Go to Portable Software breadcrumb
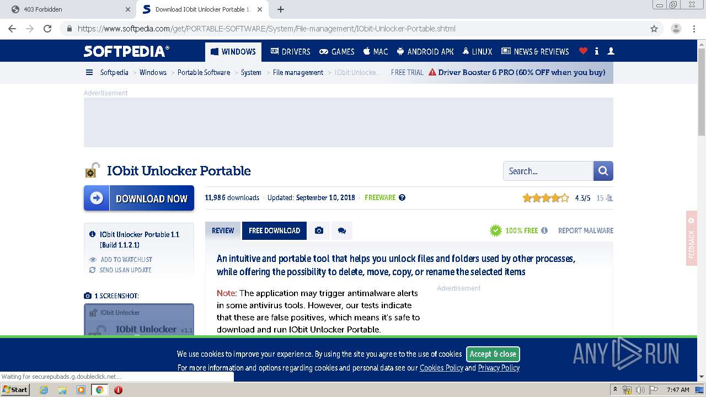706x397 pixels. click(x=204, y=72)
